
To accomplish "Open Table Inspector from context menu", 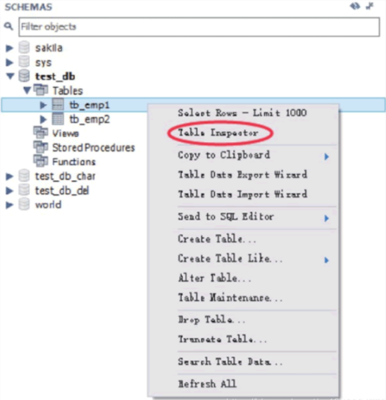I will point(218,133).
